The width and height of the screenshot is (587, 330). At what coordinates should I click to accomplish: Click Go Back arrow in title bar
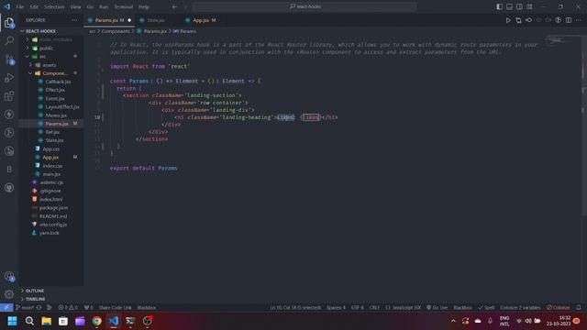(x=175, y=6)
